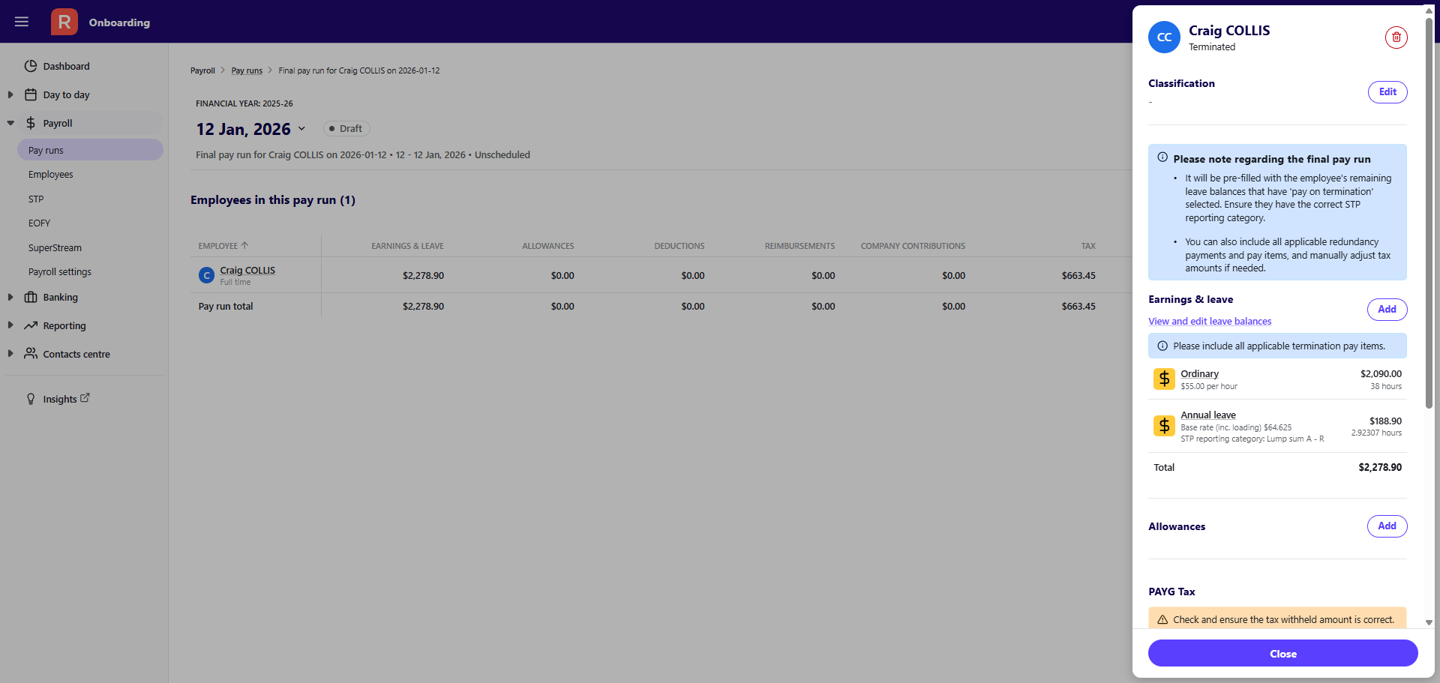Collapse the Payroll menu arrow
Image resolution: width=1440 pixels, height=683 pixels.
coord(10,123)
